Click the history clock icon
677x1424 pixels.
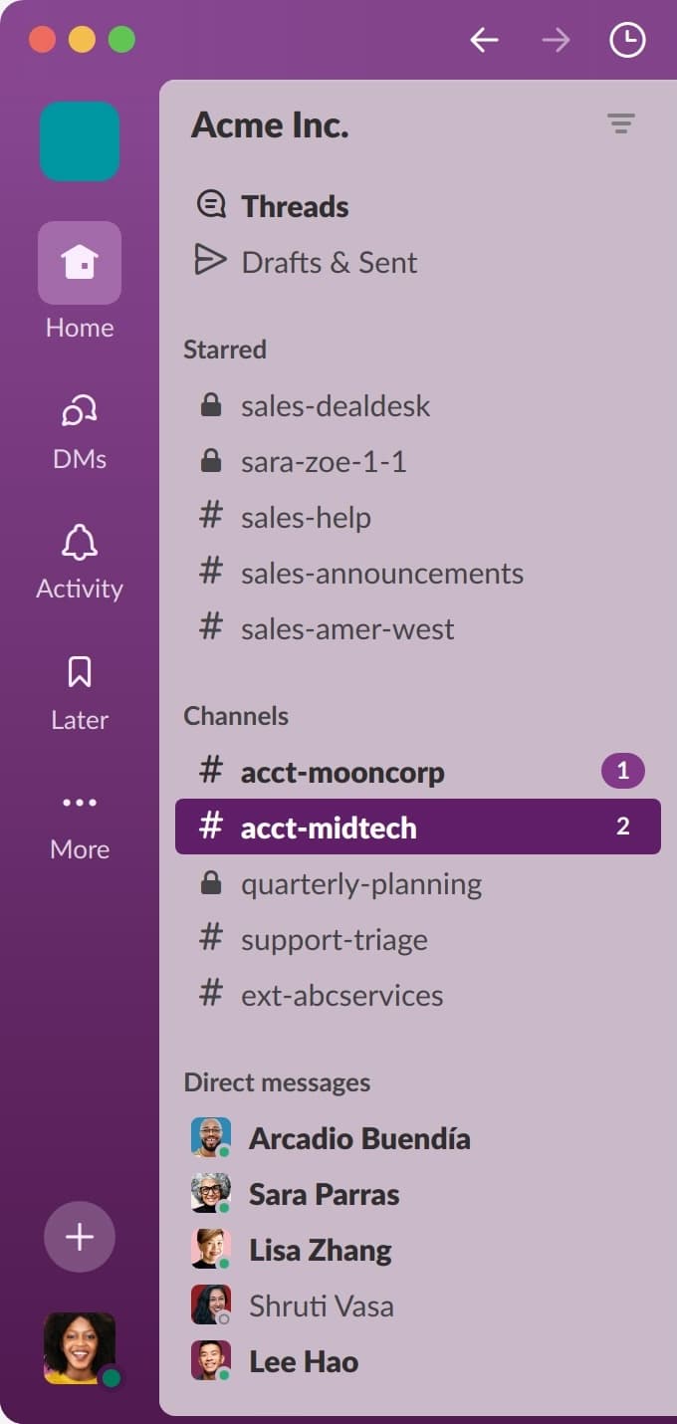[x=627, y=40]
